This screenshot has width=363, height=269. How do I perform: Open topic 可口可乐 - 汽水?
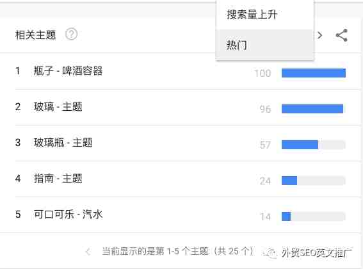point(69,215)
